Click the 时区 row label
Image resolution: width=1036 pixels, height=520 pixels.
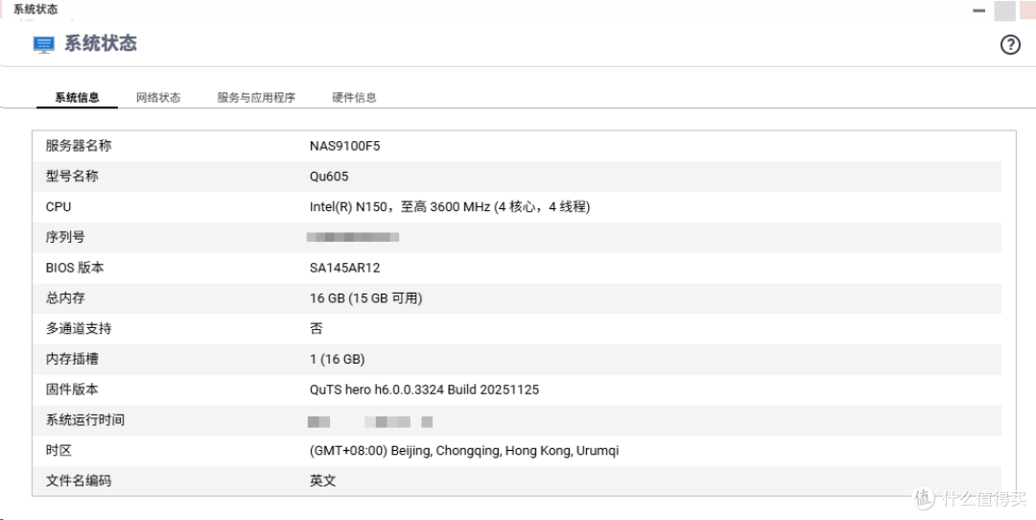59,451
